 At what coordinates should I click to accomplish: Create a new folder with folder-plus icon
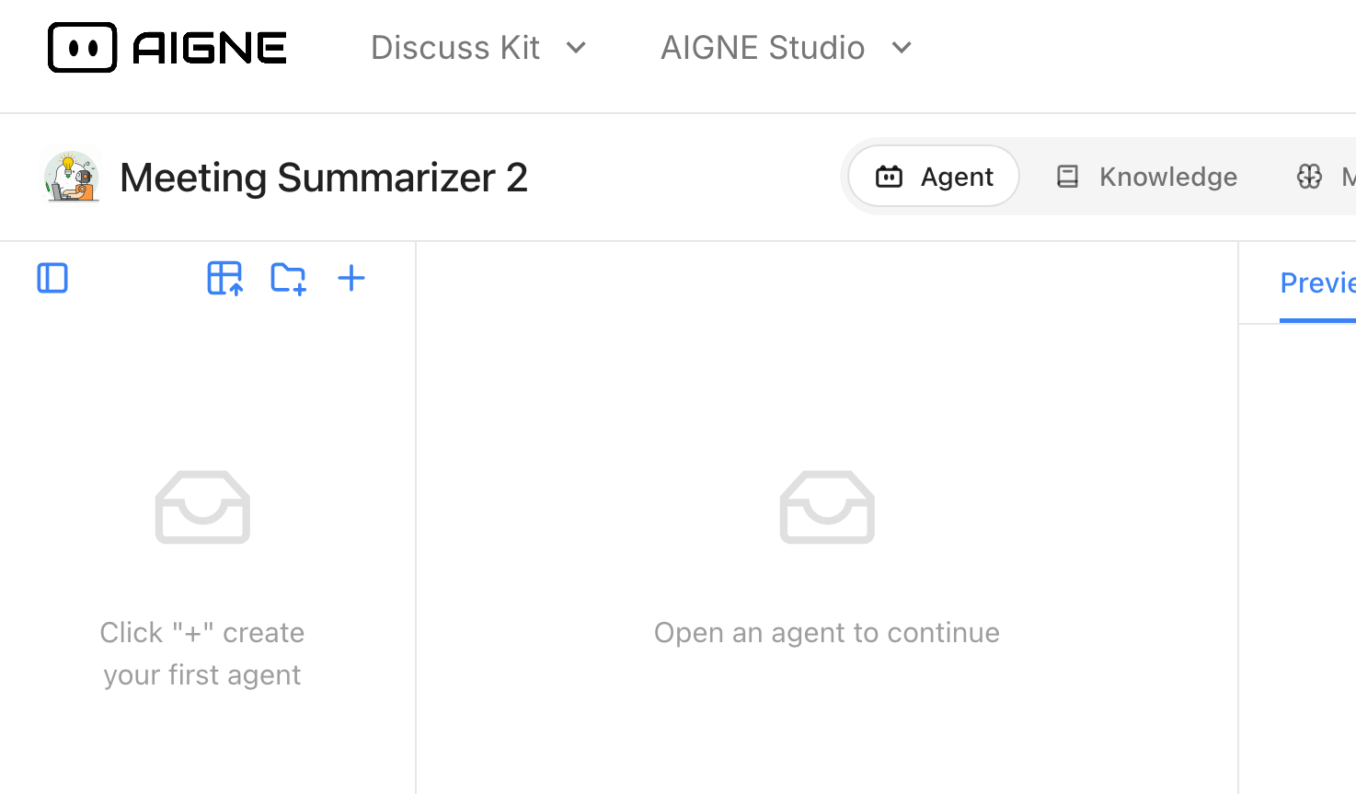click(x=288, y=278)
